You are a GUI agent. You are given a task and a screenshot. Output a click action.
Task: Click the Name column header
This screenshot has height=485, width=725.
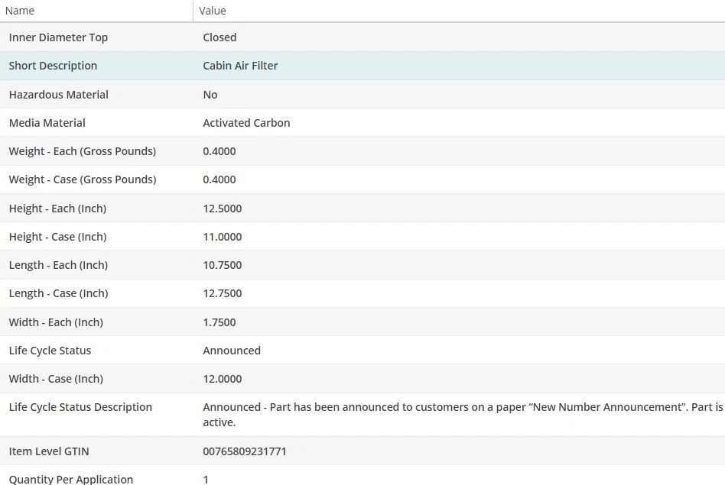21,11
